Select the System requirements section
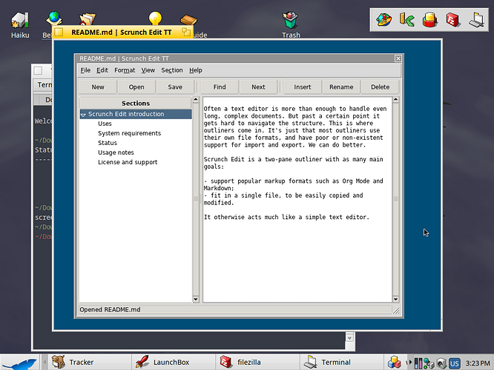494x370 pixels. pyautogui.click(x=129, y=133)
